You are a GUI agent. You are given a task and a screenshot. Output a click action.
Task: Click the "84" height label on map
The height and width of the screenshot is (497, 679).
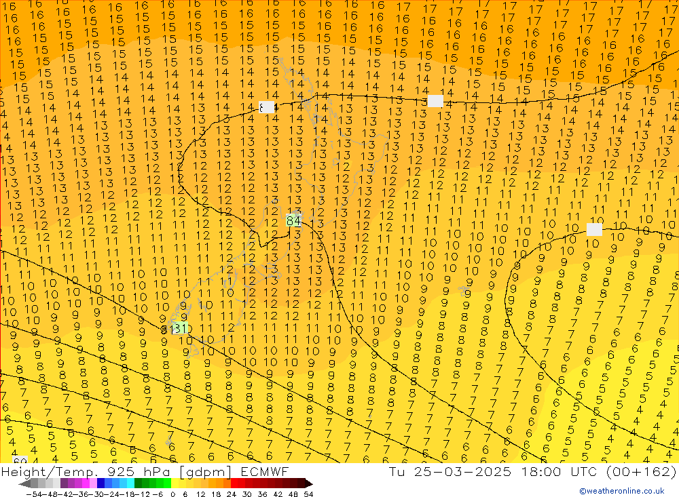(x=293, y=221)
